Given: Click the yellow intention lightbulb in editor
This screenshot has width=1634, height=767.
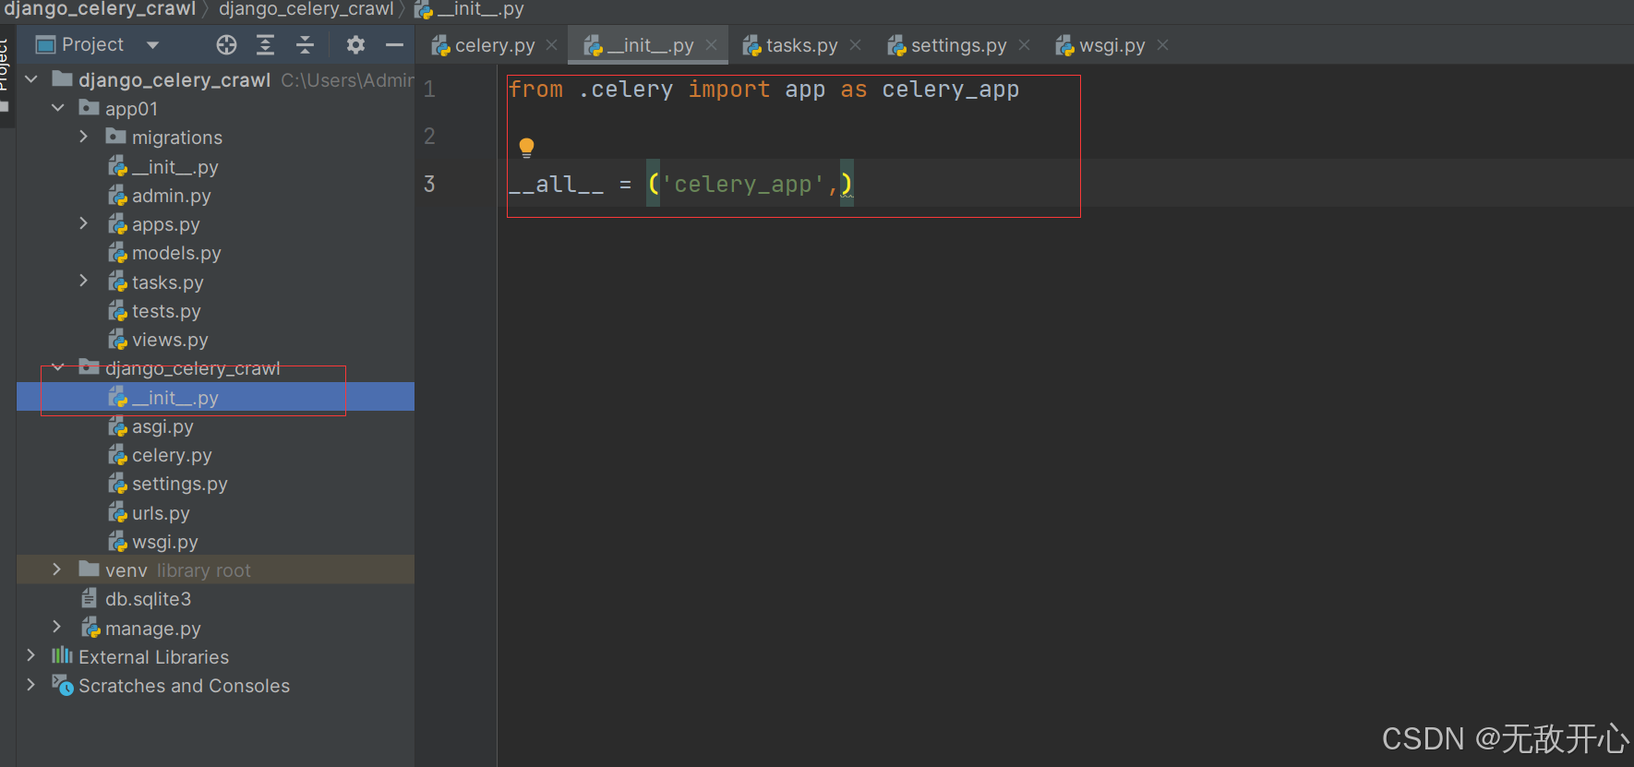Looking at the screenshot, I should (x=526, y=148).
